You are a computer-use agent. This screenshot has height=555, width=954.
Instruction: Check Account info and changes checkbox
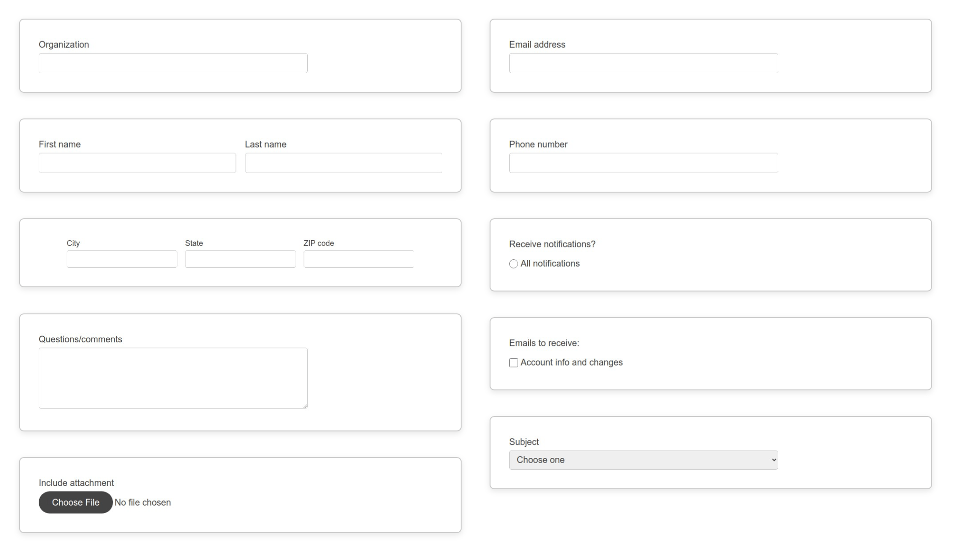513,363
